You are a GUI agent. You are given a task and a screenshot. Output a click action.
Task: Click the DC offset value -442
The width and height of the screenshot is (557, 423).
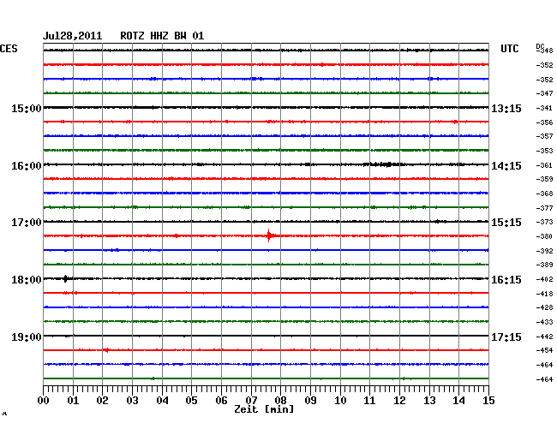[544, 337]
